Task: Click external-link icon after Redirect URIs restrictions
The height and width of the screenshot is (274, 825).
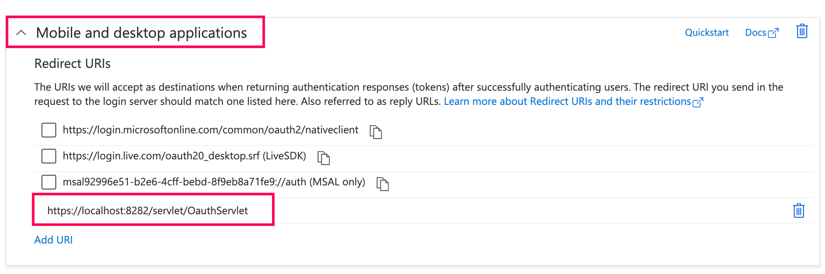Action: pyautogui.click(x=698, y=102)
